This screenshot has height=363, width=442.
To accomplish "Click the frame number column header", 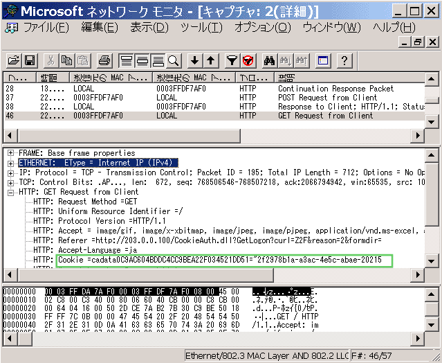I will coord(20,78).
